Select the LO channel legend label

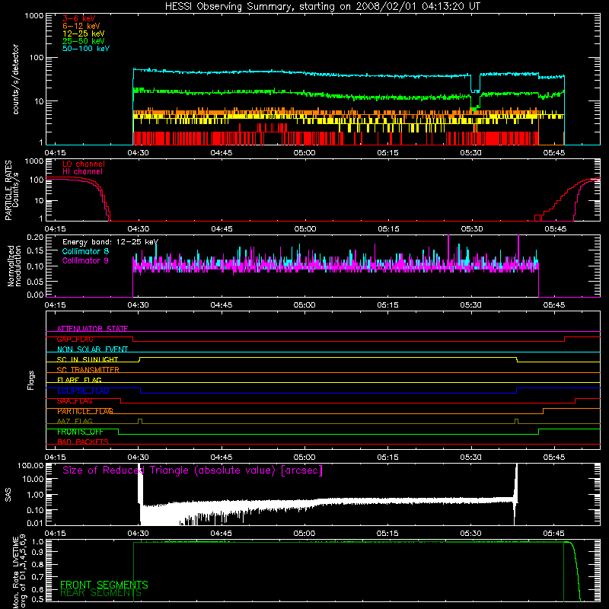click(83, 164)
